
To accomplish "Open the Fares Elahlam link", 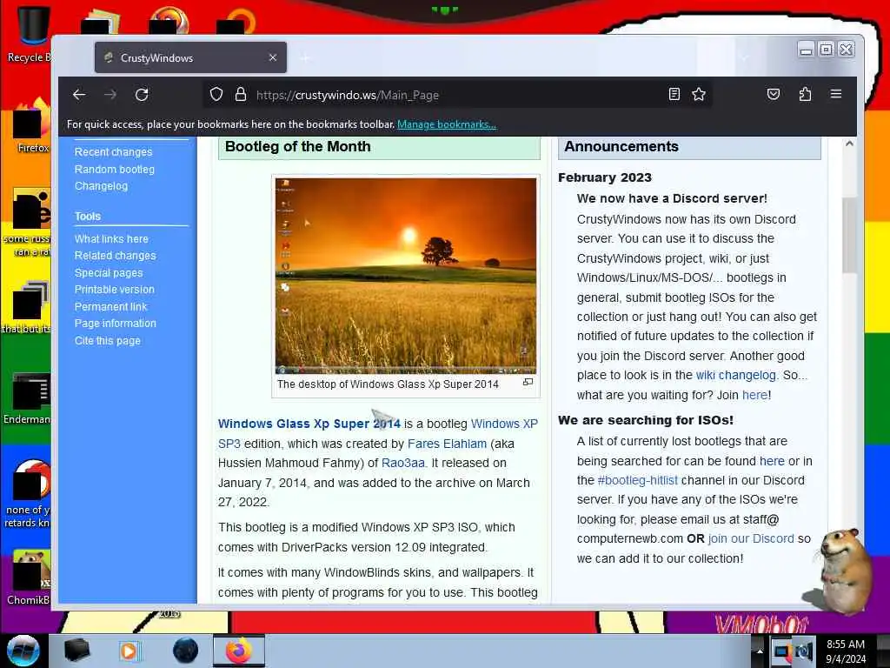I will [x=448, y=444].
